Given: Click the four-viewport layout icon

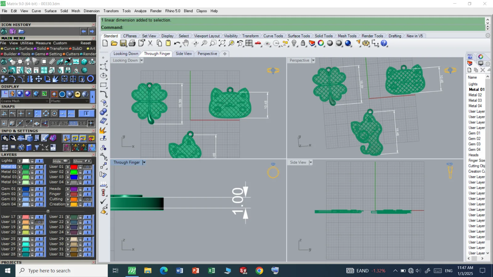Looking at the screenshot, I should 249,43.
